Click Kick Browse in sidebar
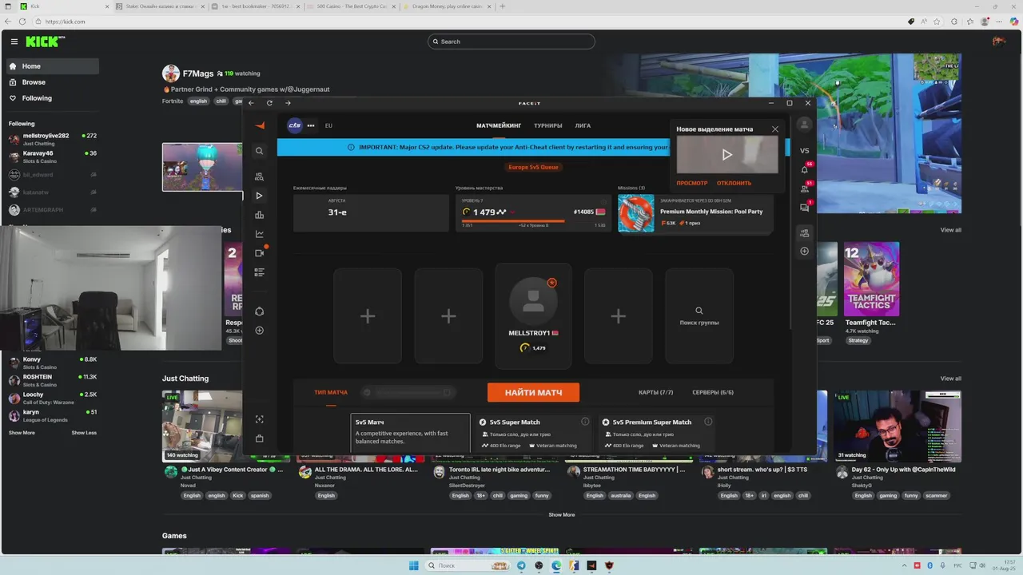1023x575 pixels. pyautogui.click(x=53, y=82)
